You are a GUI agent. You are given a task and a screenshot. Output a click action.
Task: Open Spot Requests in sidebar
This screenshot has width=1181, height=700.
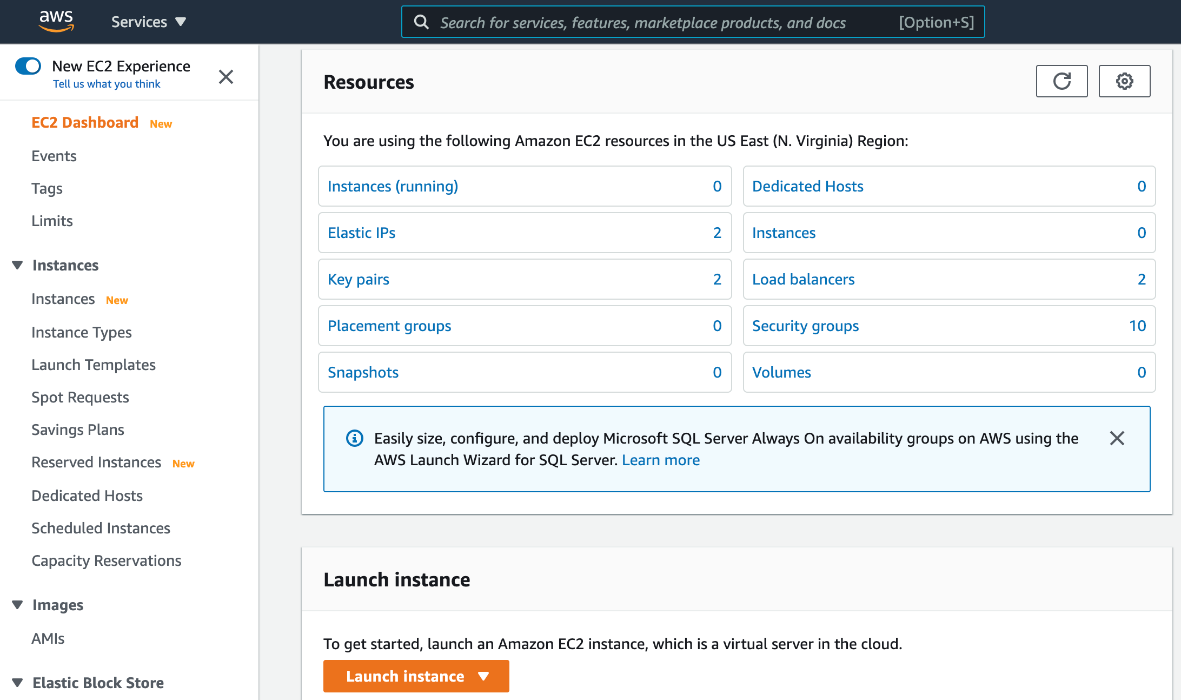80,397
